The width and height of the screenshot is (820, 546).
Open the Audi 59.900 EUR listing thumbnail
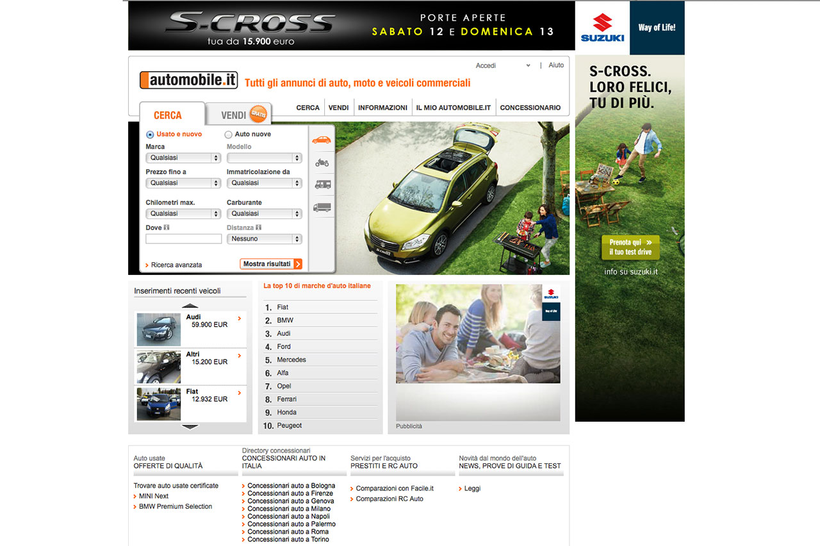[x=158, y=329]
